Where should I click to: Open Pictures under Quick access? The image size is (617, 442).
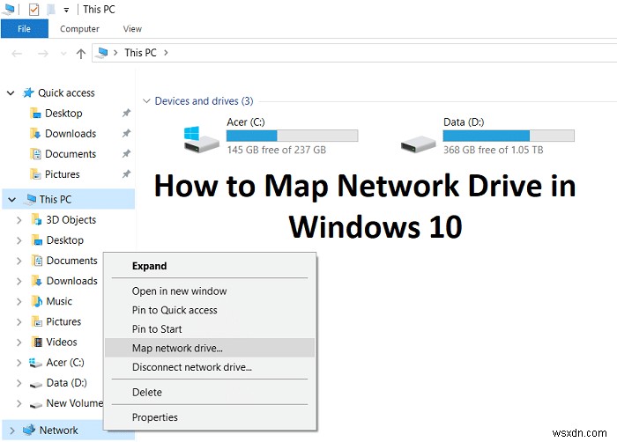[x=63, y=174]
